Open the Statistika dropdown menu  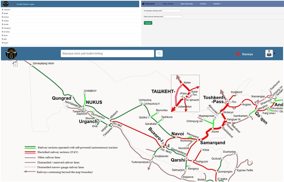217,4
